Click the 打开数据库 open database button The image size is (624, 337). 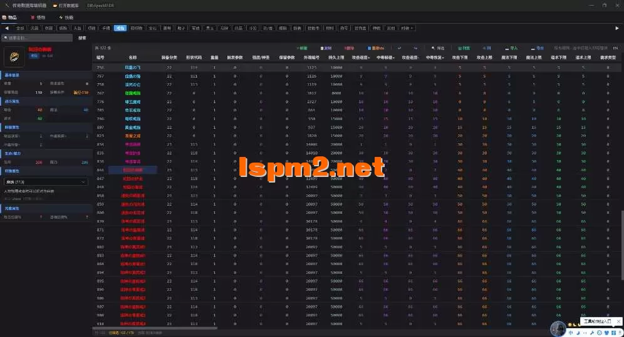66,6
